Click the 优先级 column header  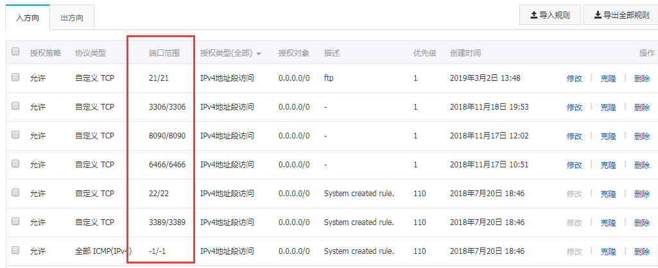pos(425,53)
